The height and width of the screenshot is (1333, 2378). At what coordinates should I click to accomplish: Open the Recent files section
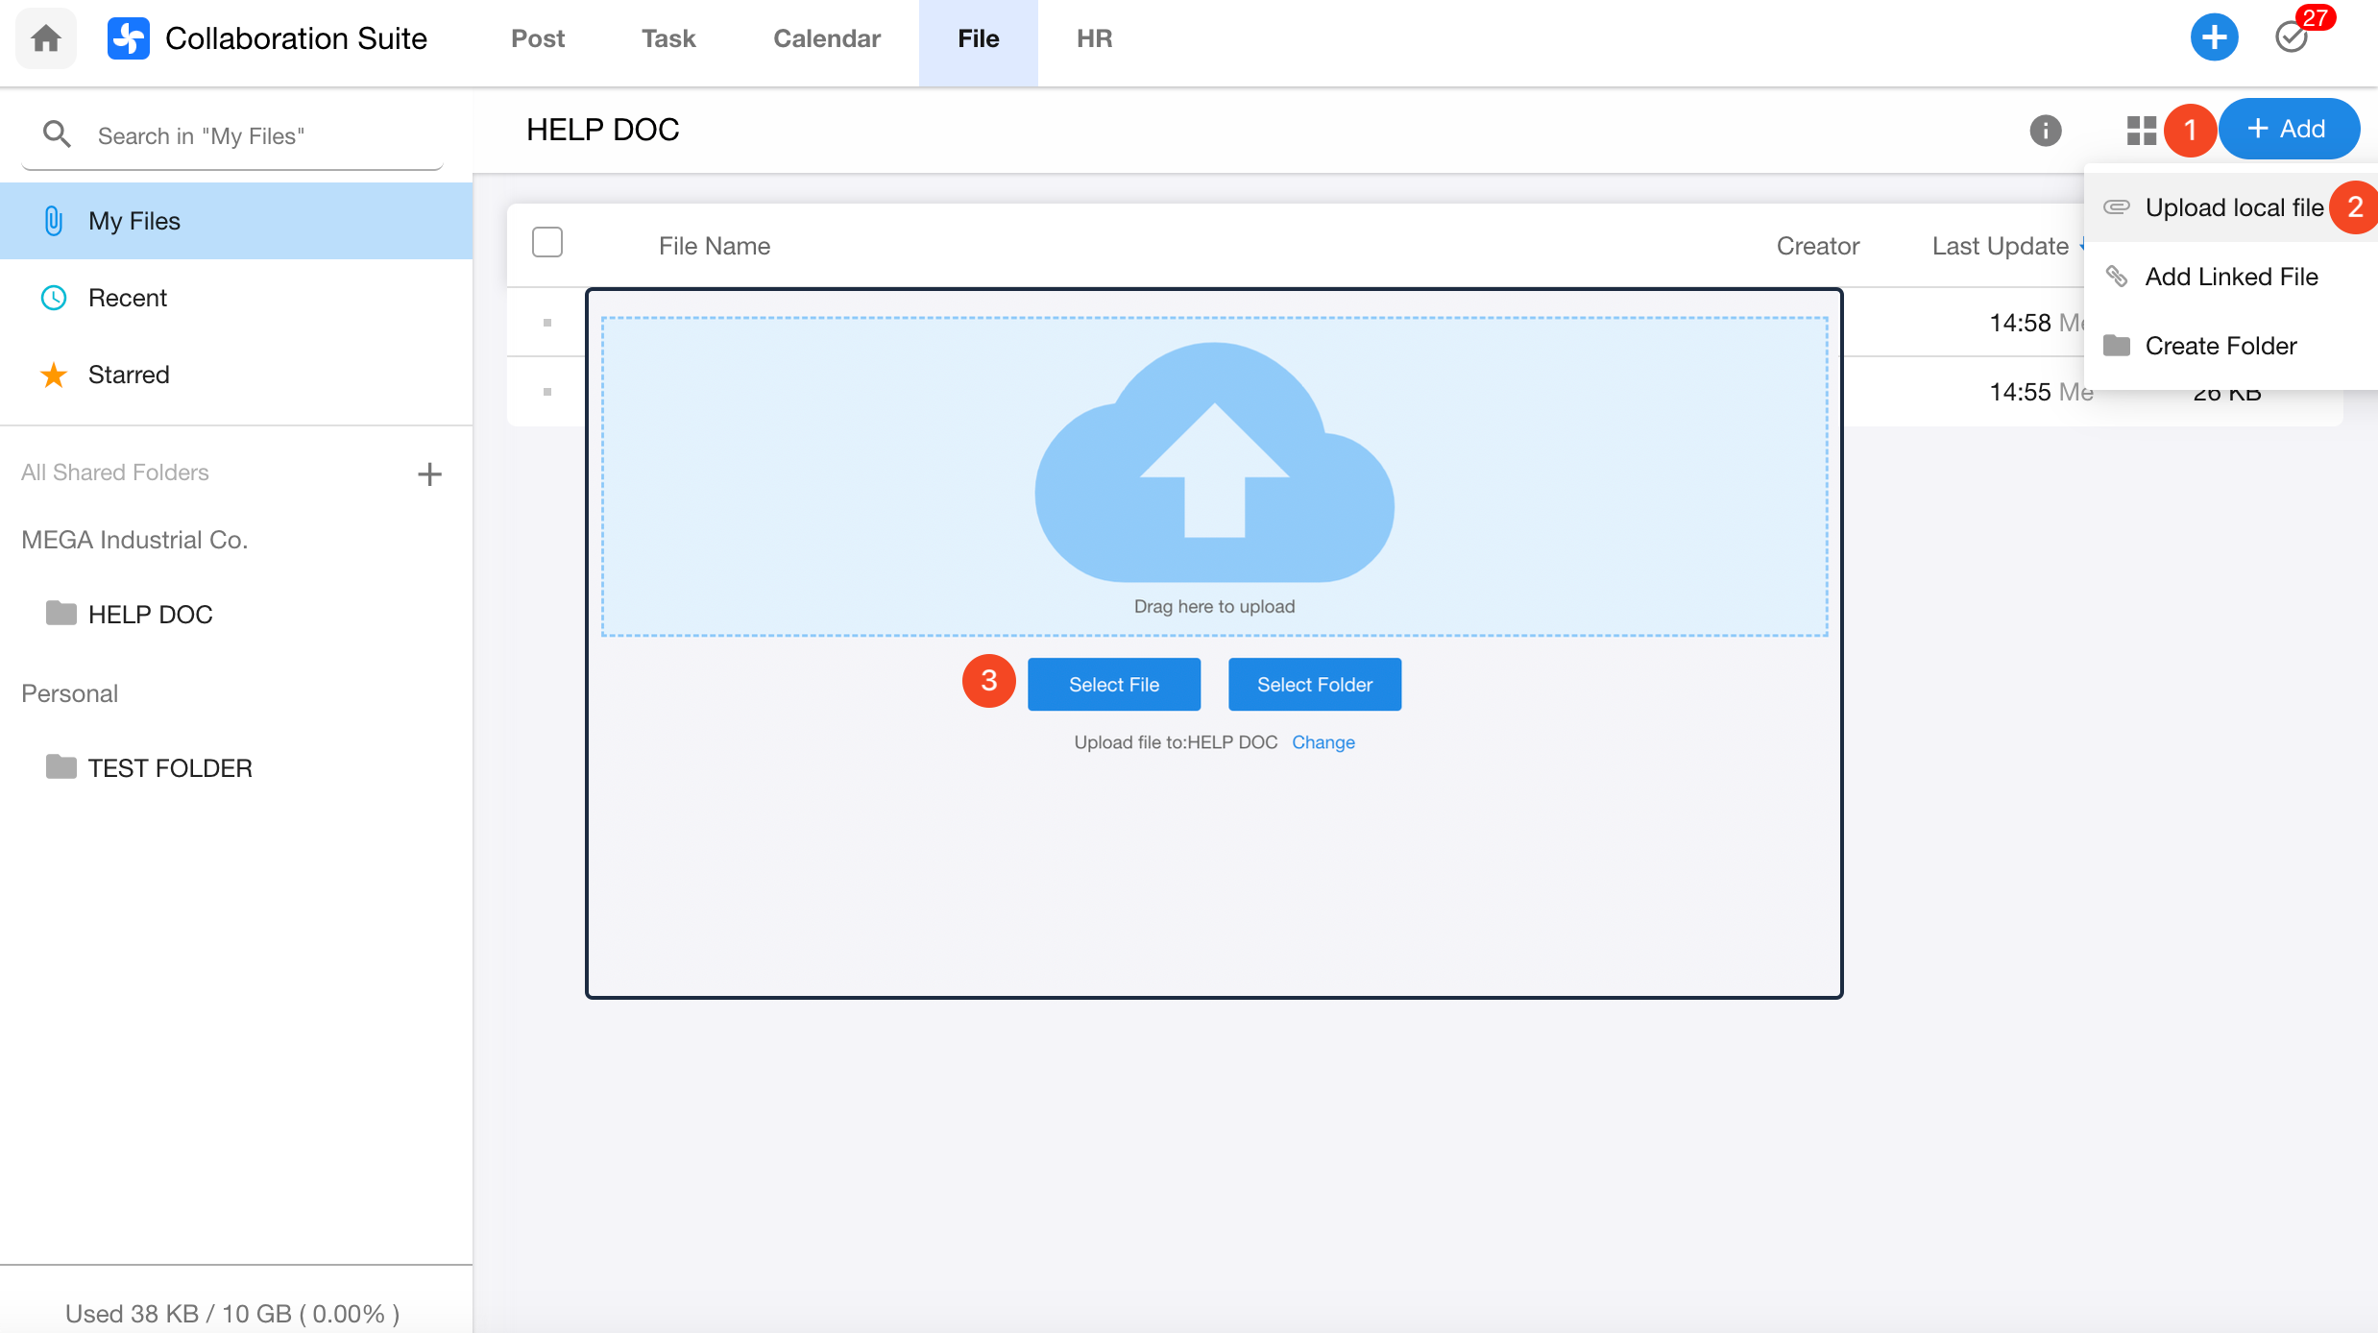click(127, 298)
